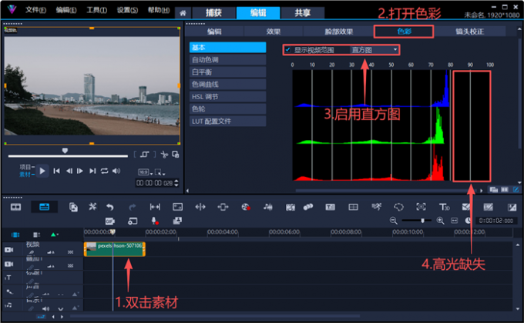This screenshot has height=323, width=524.
Task: Switch to storyboard view
Action: tap(15, 207)
